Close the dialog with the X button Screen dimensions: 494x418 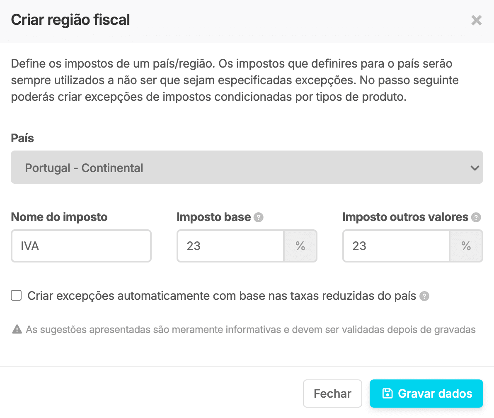(x=476, y=20)
